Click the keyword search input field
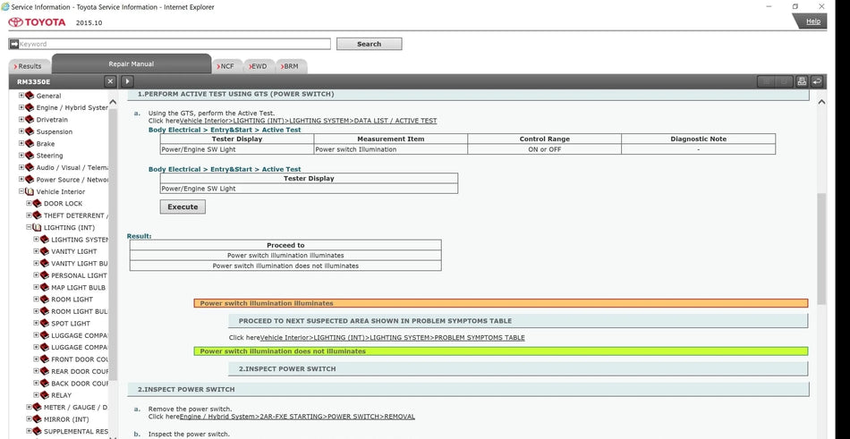This screenshot has width=850, height=439. coord(170,44)
